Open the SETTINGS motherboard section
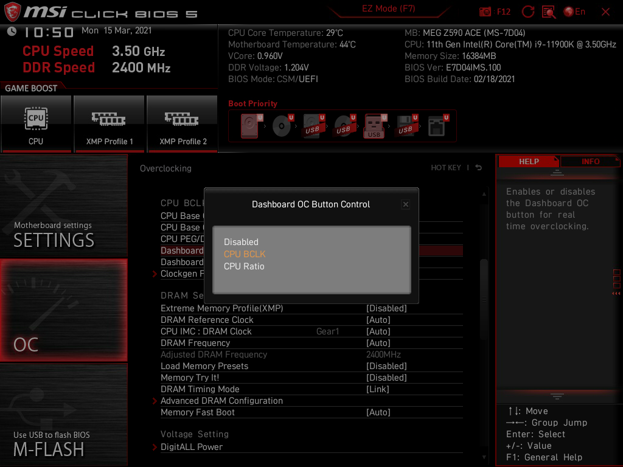Screen dimensions: 623x467 coord(63,206)
